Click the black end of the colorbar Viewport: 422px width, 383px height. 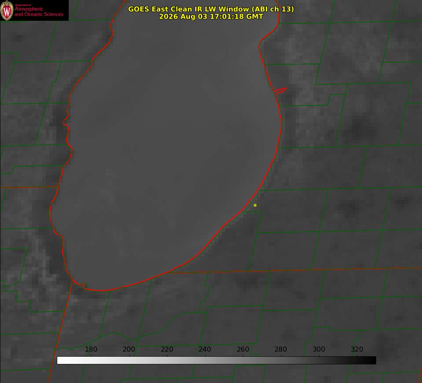point(372,361)
